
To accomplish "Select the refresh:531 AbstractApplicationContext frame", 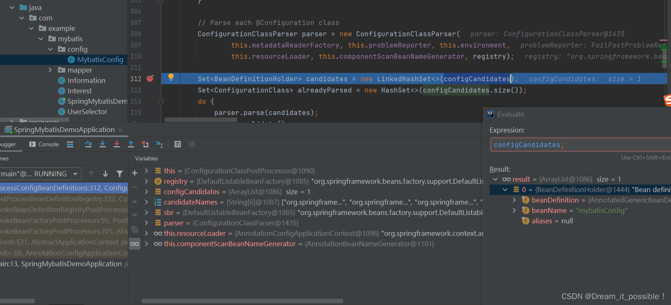I will coord(64,242).
